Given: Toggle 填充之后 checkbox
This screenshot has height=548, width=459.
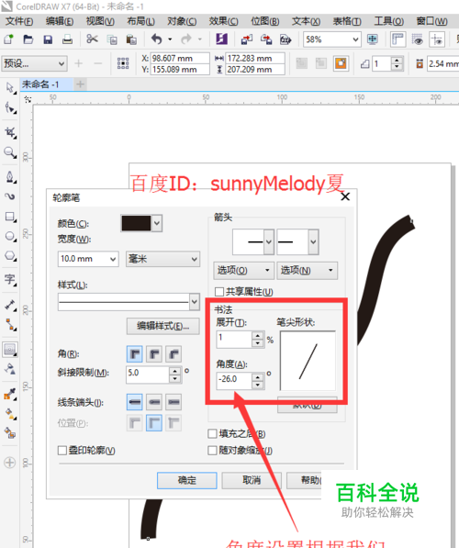Looking at the screenshot, I should click(212, 433).
